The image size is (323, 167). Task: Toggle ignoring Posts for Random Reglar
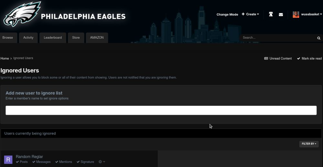[x=22, y=162]
